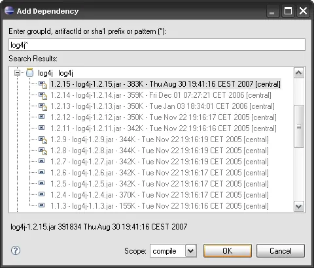Click the artifact icon for version 1.2.15
Viewport: 314px width, 268px height.
[43, 84]
